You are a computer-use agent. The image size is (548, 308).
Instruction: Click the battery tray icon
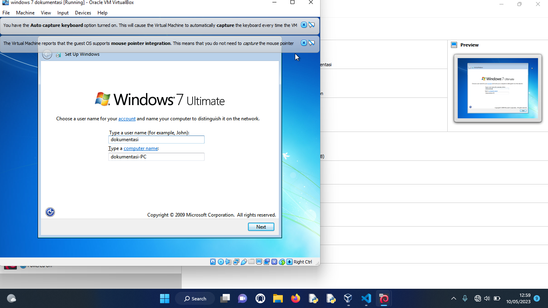click(x=497, y=298)
